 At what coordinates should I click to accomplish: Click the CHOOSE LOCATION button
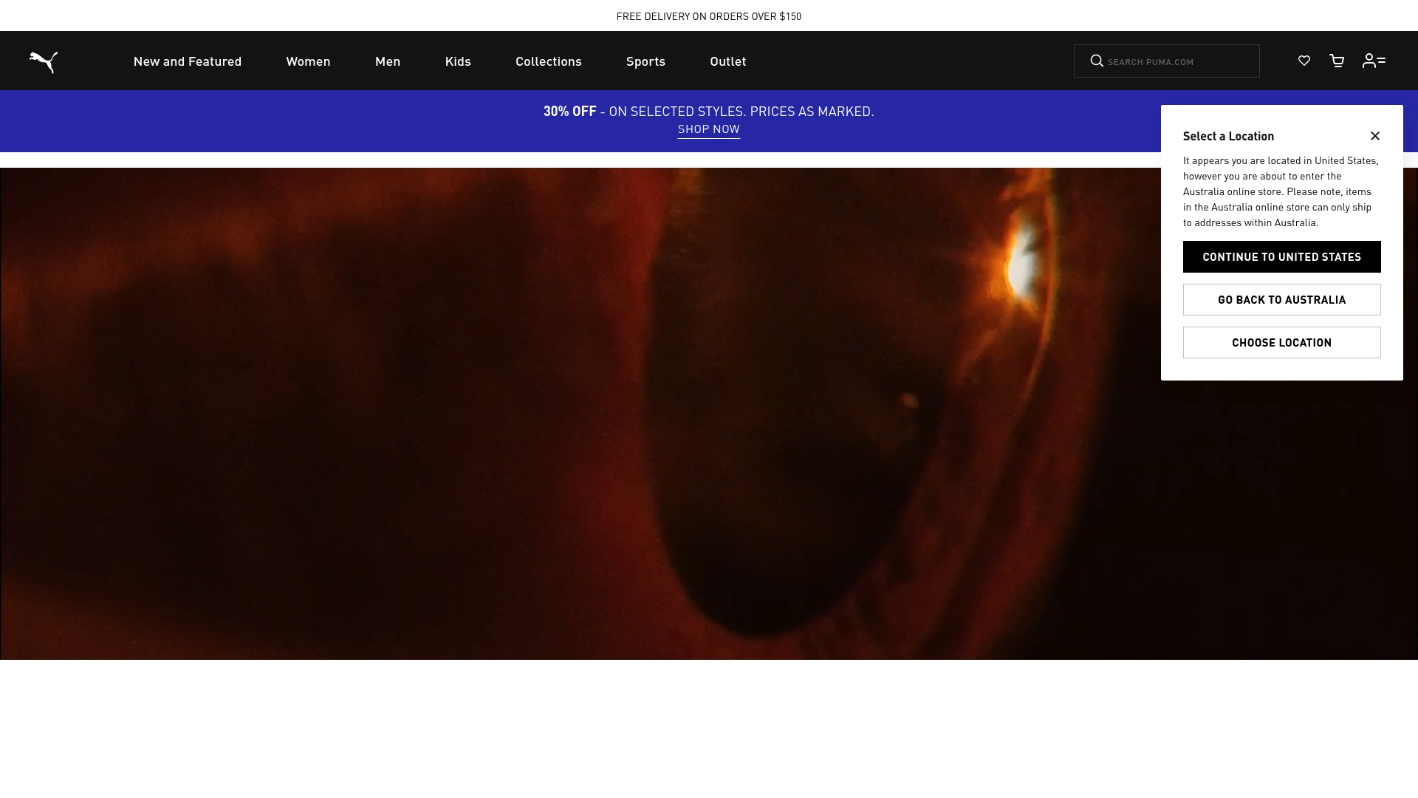pyautogui.click(x=1281, y=342)
